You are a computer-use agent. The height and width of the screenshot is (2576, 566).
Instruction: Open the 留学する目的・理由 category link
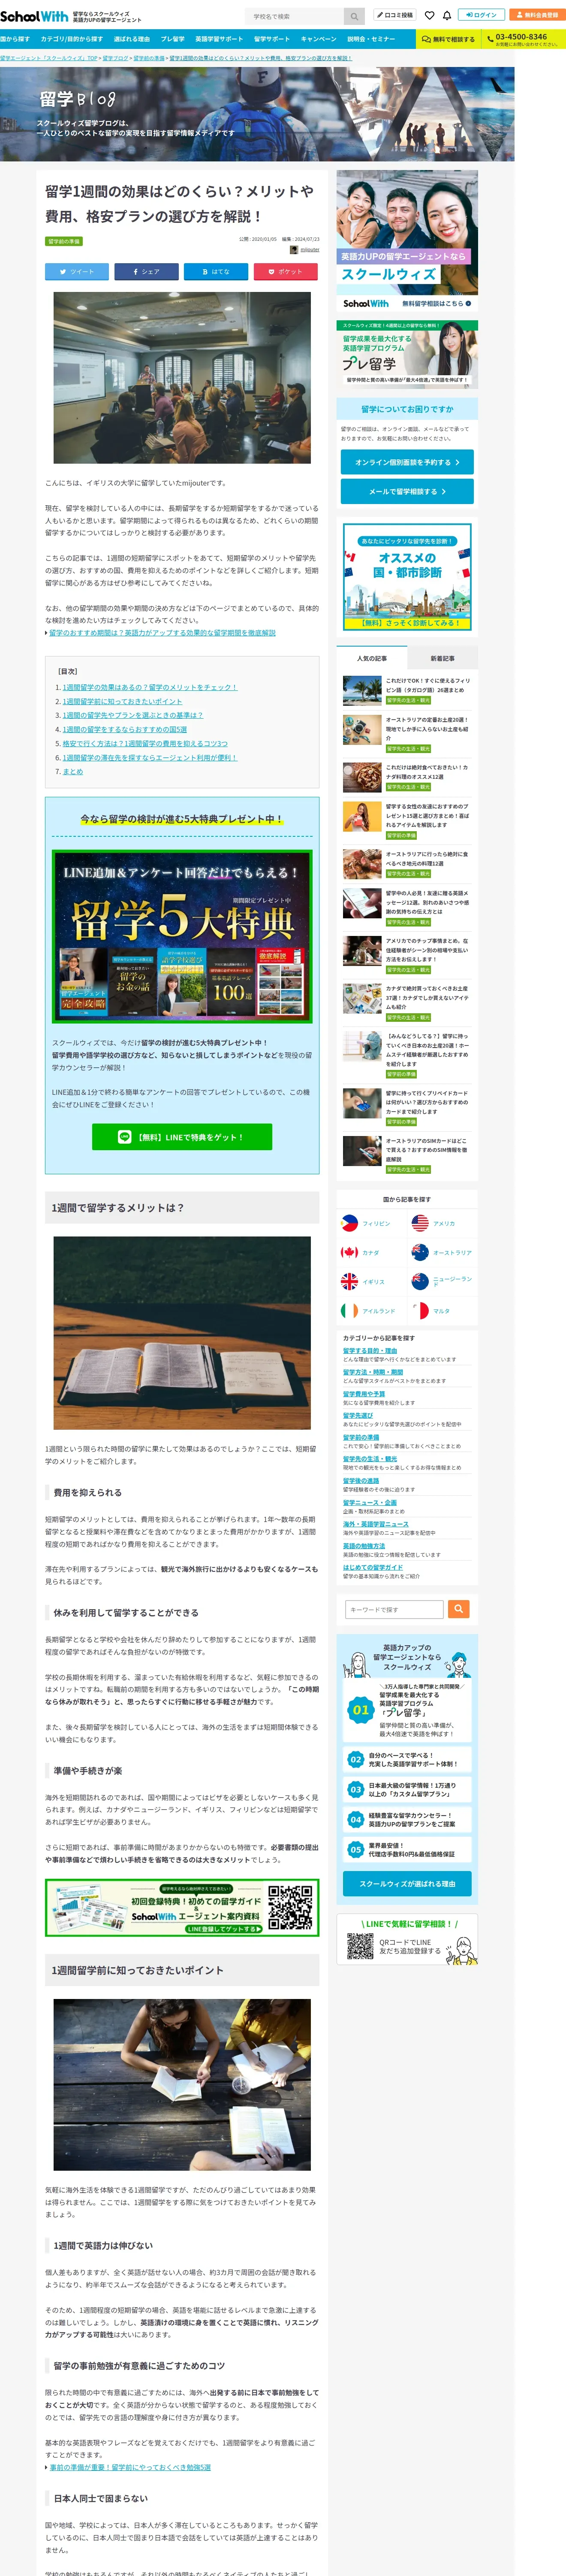[x=370, y=1351]
